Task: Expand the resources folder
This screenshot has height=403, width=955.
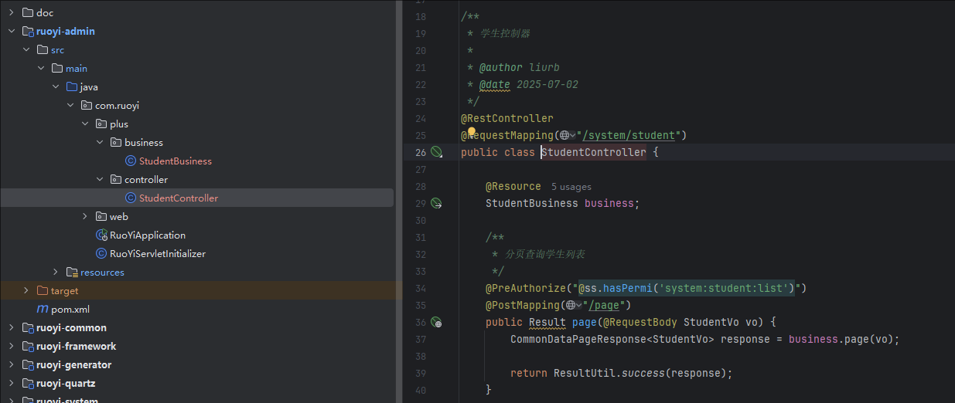Action: click(x=56, y=272)
